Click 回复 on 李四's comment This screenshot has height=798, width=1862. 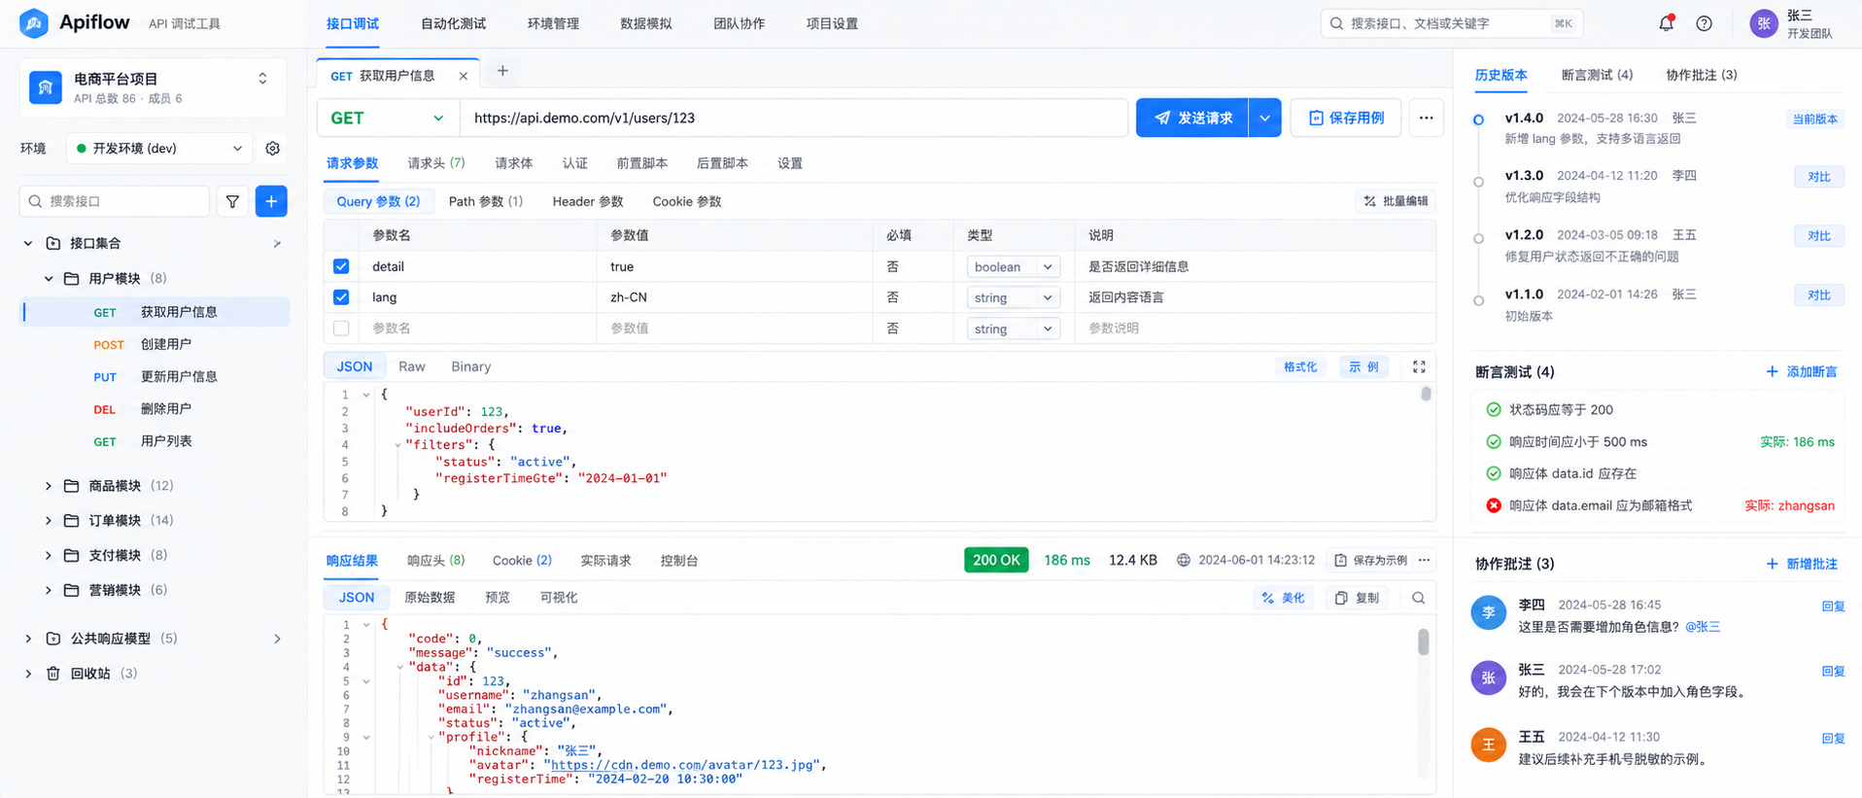pyautogui.click(x=1833, y=606)
